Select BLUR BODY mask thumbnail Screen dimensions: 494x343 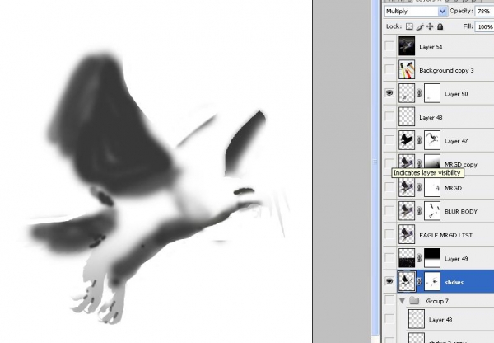432,211
